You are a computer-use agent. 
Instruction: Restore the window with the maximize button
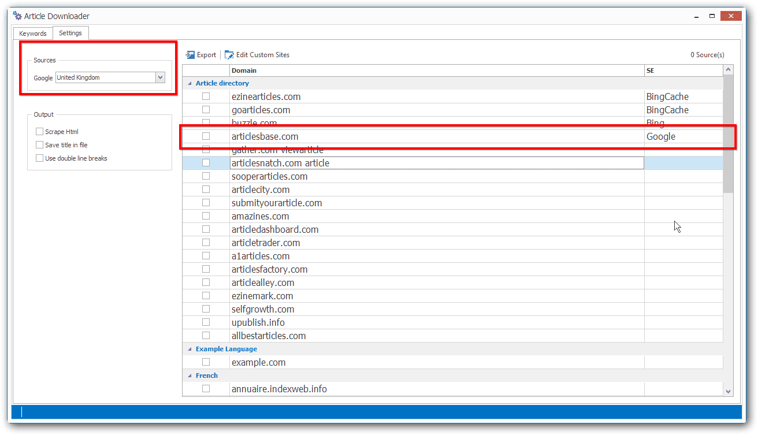click(x=712, y=16)
